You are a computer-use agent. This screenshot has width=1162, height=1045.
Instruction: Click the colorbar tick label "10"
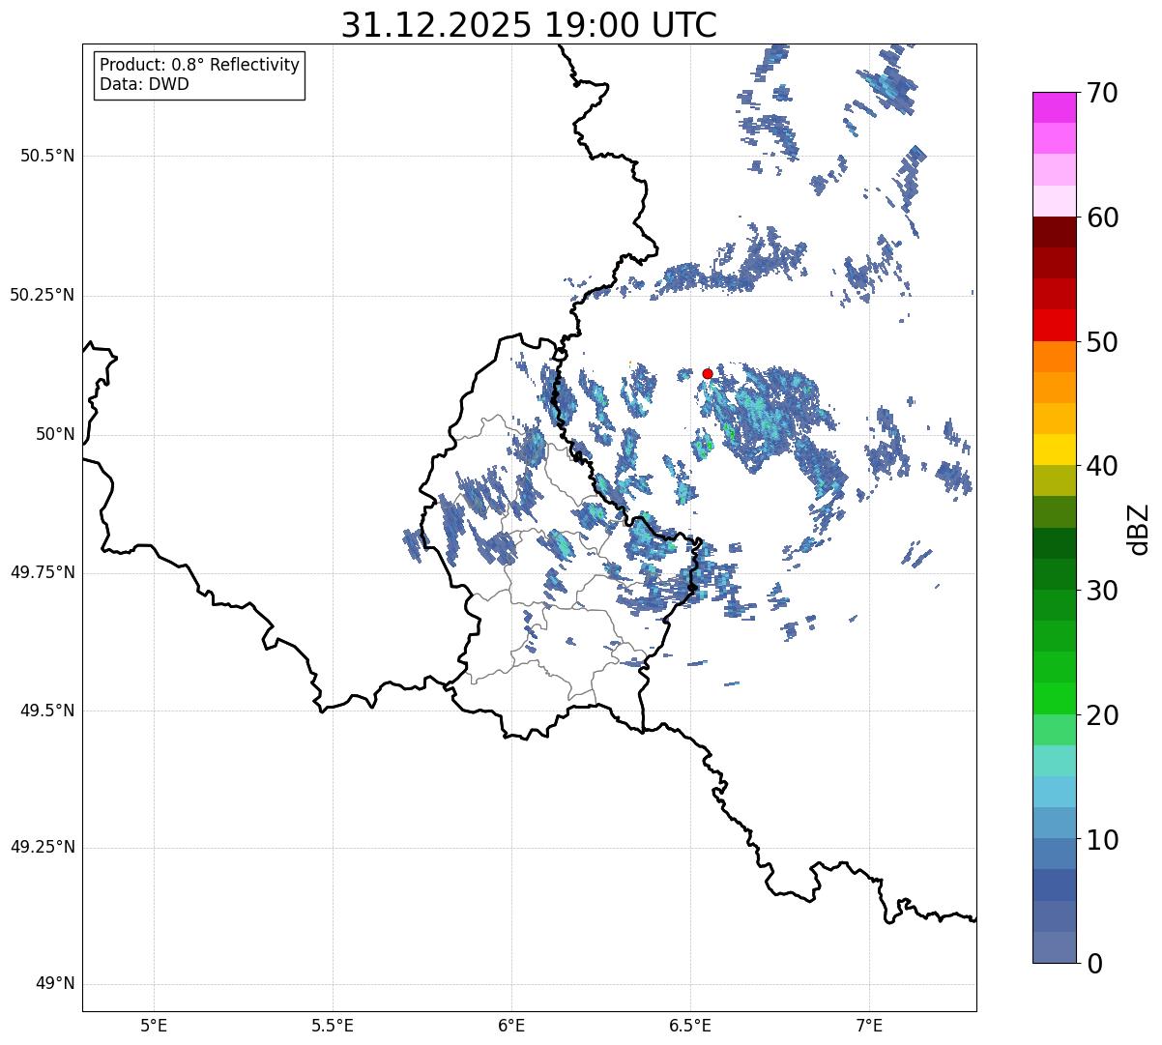pyautogui.click(x=1102, y=839)
